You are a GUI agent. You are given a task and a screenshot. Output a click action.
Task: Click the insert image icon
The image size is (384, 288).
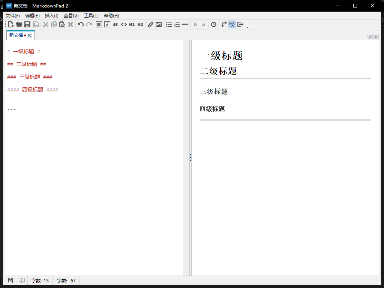coord(159,25)
